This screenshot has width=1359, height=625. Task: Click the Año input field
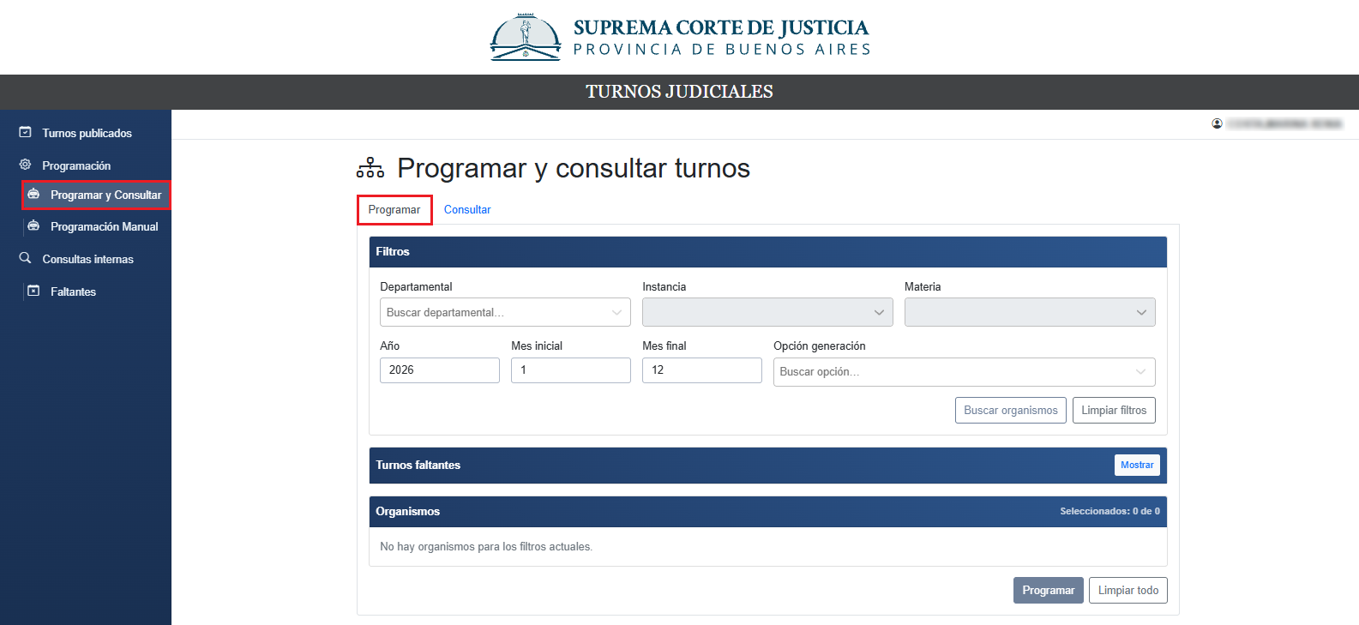pos(440,370)
